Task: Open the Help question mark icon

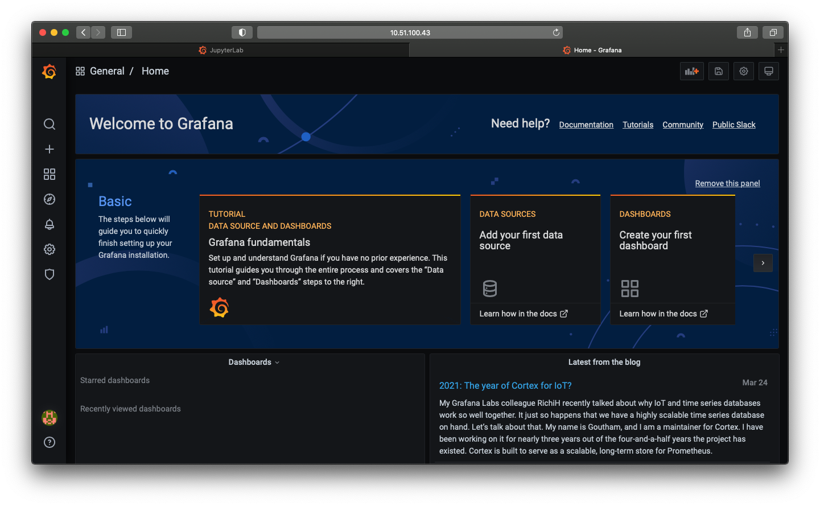Action: [x=50, y=442]
